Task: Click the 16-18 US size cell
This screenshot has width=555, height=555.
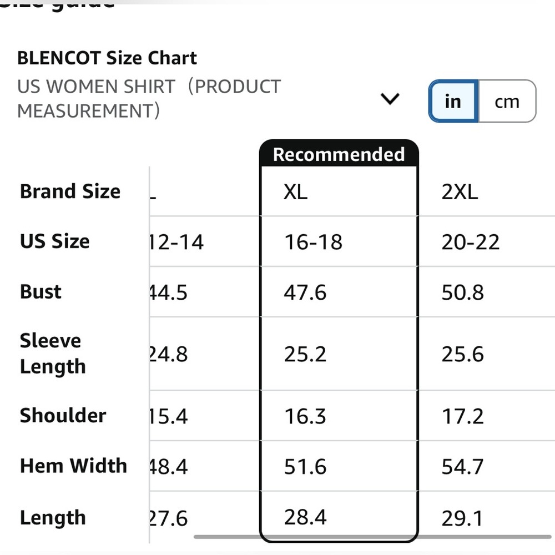Action: pyautogui.click(x=339, y=242)
